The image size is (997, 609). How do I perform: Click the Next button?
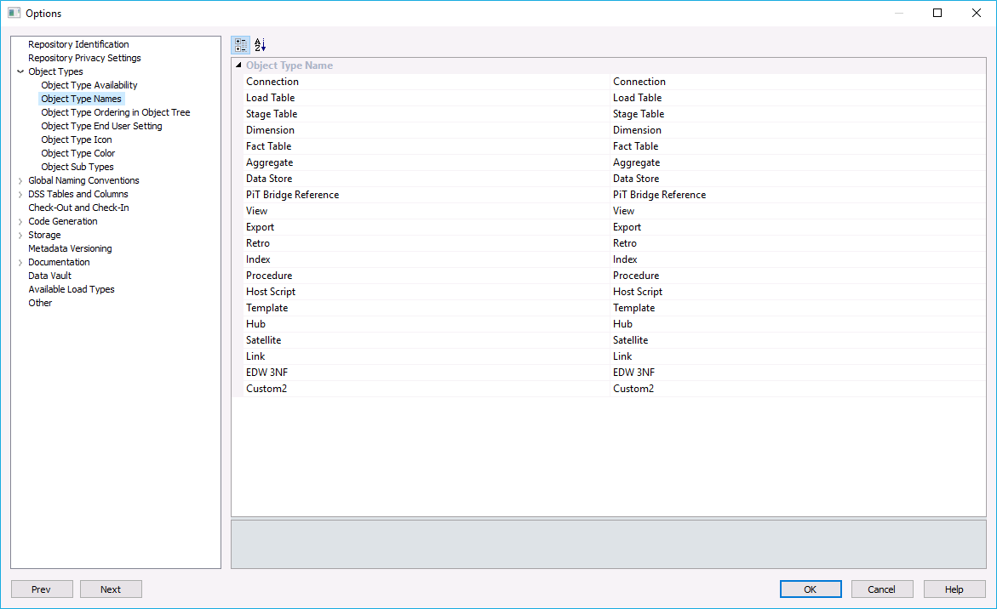(x=112, y=589)
